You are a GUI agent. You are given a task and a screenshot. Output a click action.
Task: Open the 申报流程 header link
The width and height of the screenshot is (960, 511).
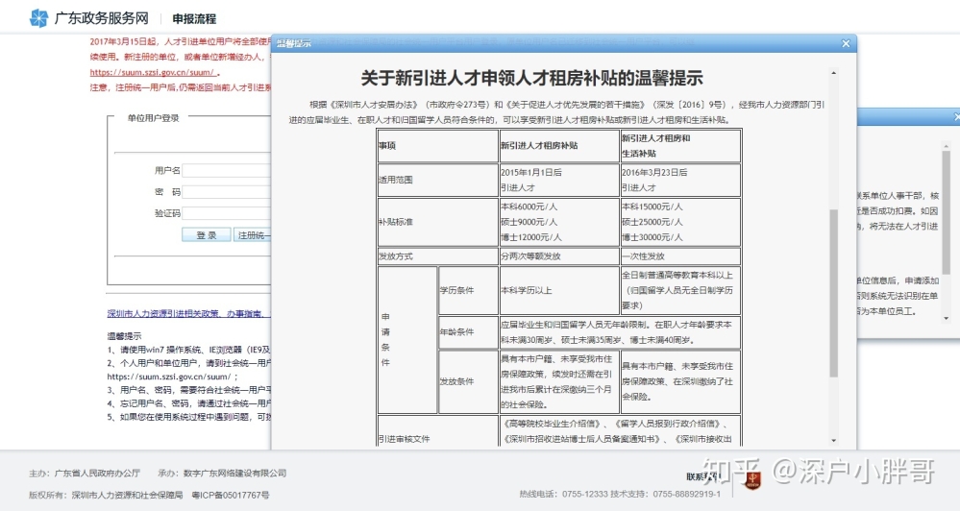194,19
